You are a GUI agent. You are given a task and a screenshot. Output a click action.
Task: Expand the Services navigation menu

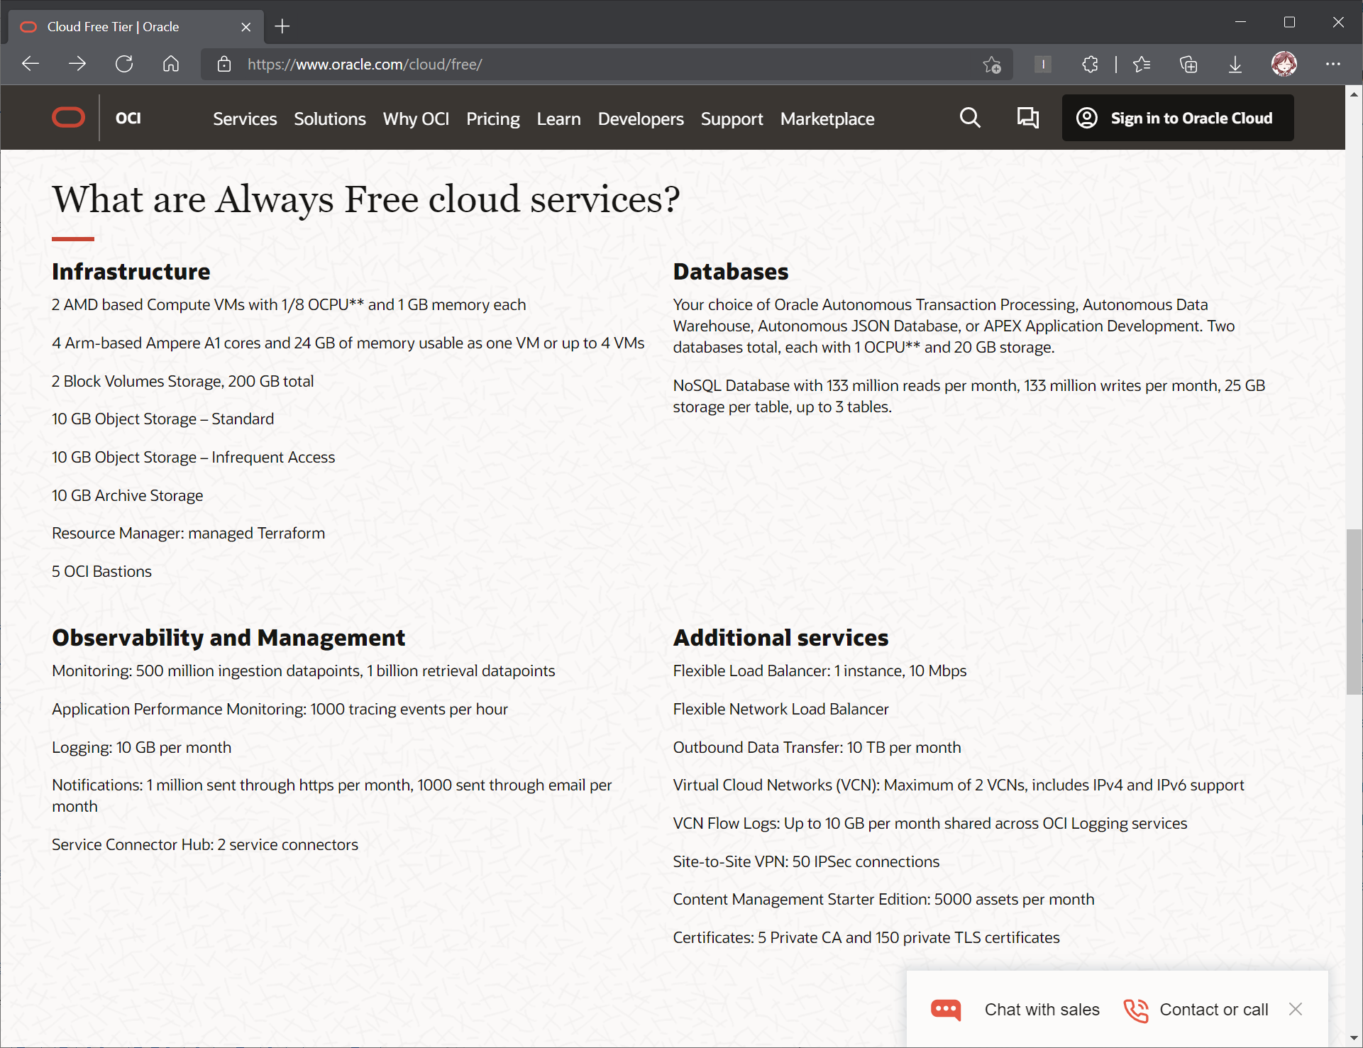[245, 118]
